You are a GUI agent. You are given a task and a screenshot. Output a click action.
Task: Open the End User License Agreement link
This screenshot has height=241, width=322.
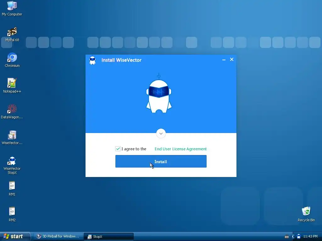tap(180, 149)
